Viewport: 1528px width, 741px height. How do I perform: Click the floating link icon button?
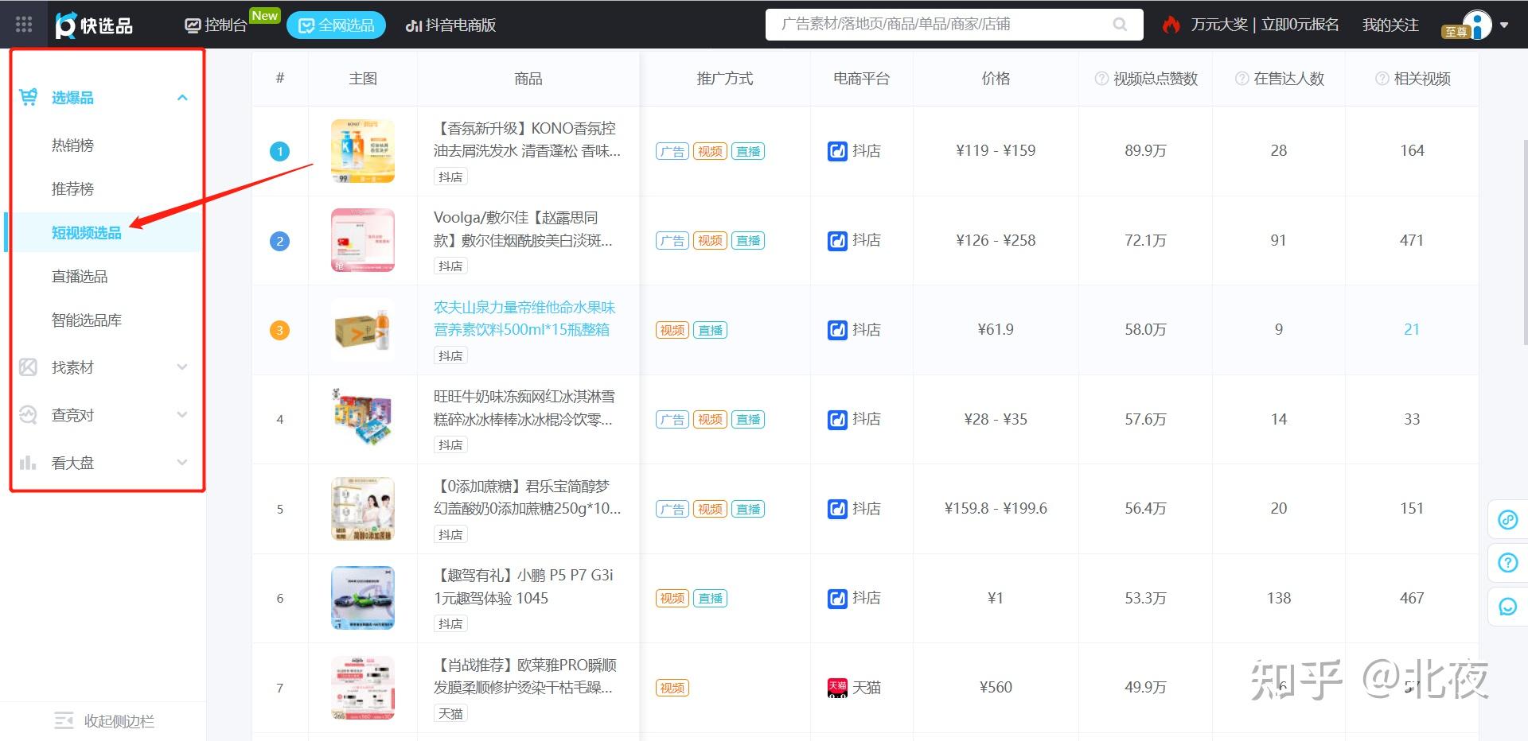pos(1507,520)
